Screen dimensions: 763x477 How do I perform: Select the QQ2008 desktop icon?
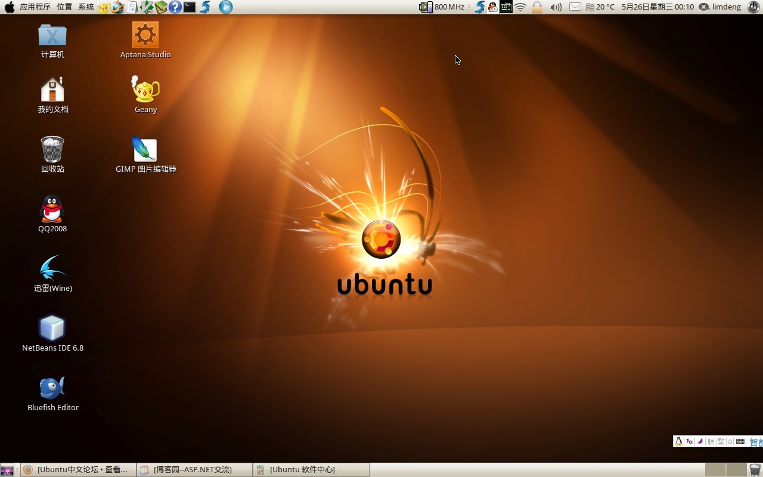coord(52,215)
